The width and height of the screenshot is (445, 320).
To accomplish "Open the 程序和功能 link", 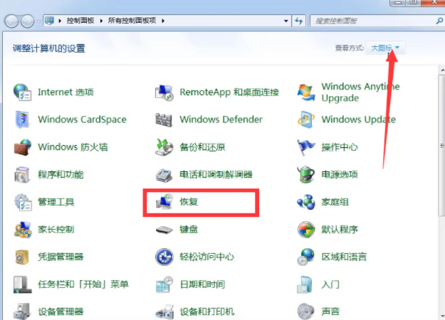I will click(61, 174).
